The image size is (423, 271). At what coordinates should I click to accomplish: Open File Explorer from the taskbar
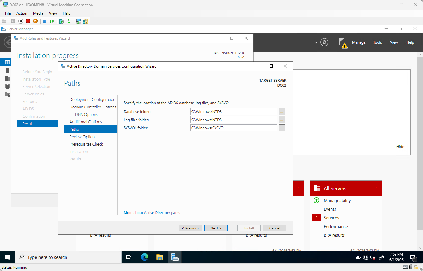pos(160,257)
